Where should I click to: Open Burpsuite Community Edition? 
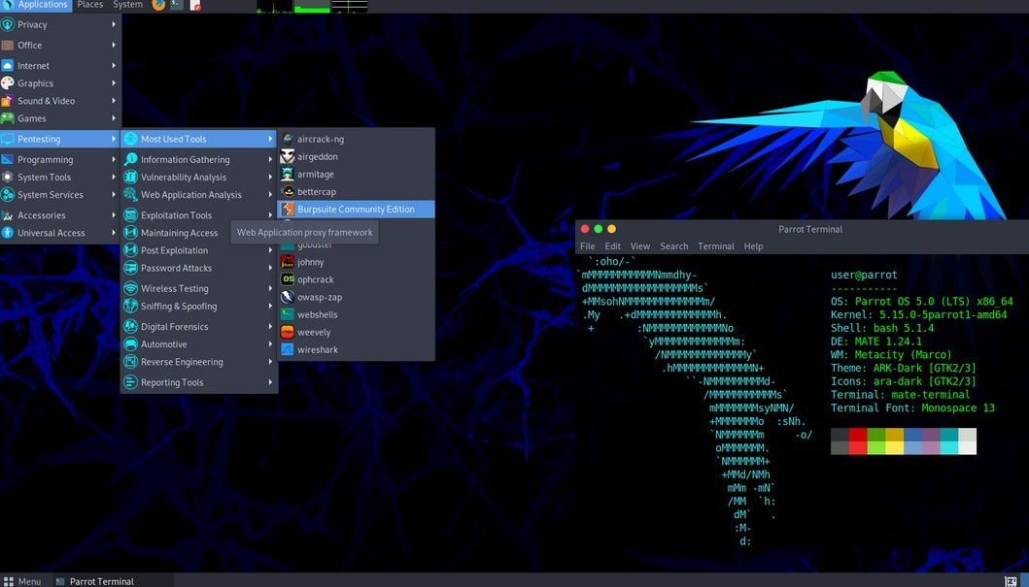pos(356,210)
